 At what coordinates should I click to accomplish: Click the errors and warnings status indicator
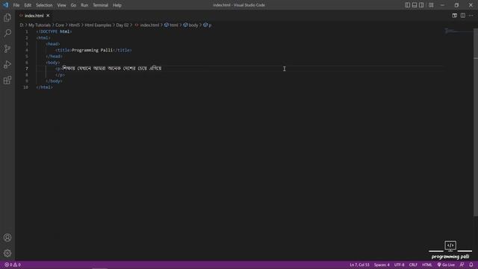(13, 265)
